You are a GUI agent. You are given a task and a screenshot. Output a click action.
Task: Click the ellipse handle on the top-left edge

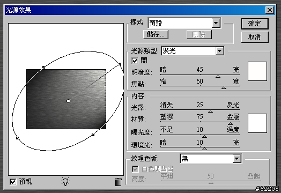click(43, 67)
